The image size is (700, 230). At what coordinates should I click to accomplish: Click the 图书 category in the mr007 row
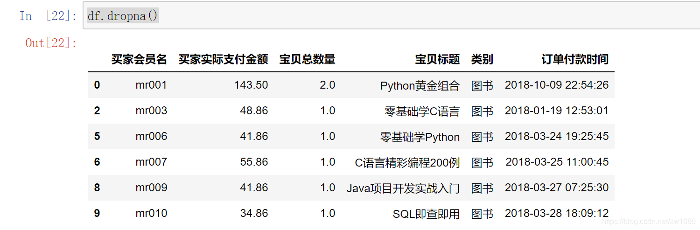pos(482,162)
